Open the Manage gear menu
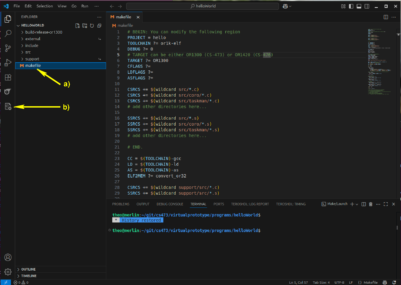The height and width of the screenshot is (285, 401). [x=8, y=272]
